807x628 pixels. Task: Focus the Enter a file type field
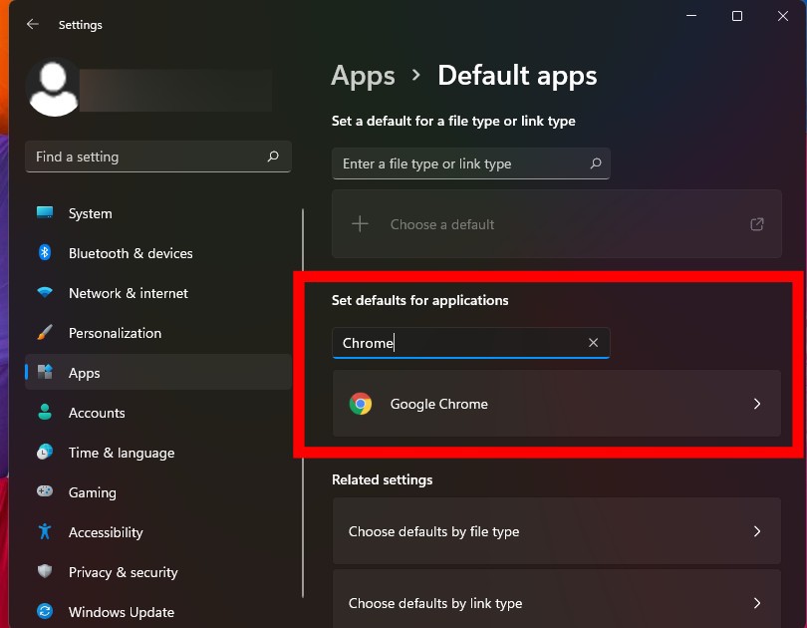(x=471, y=163)
